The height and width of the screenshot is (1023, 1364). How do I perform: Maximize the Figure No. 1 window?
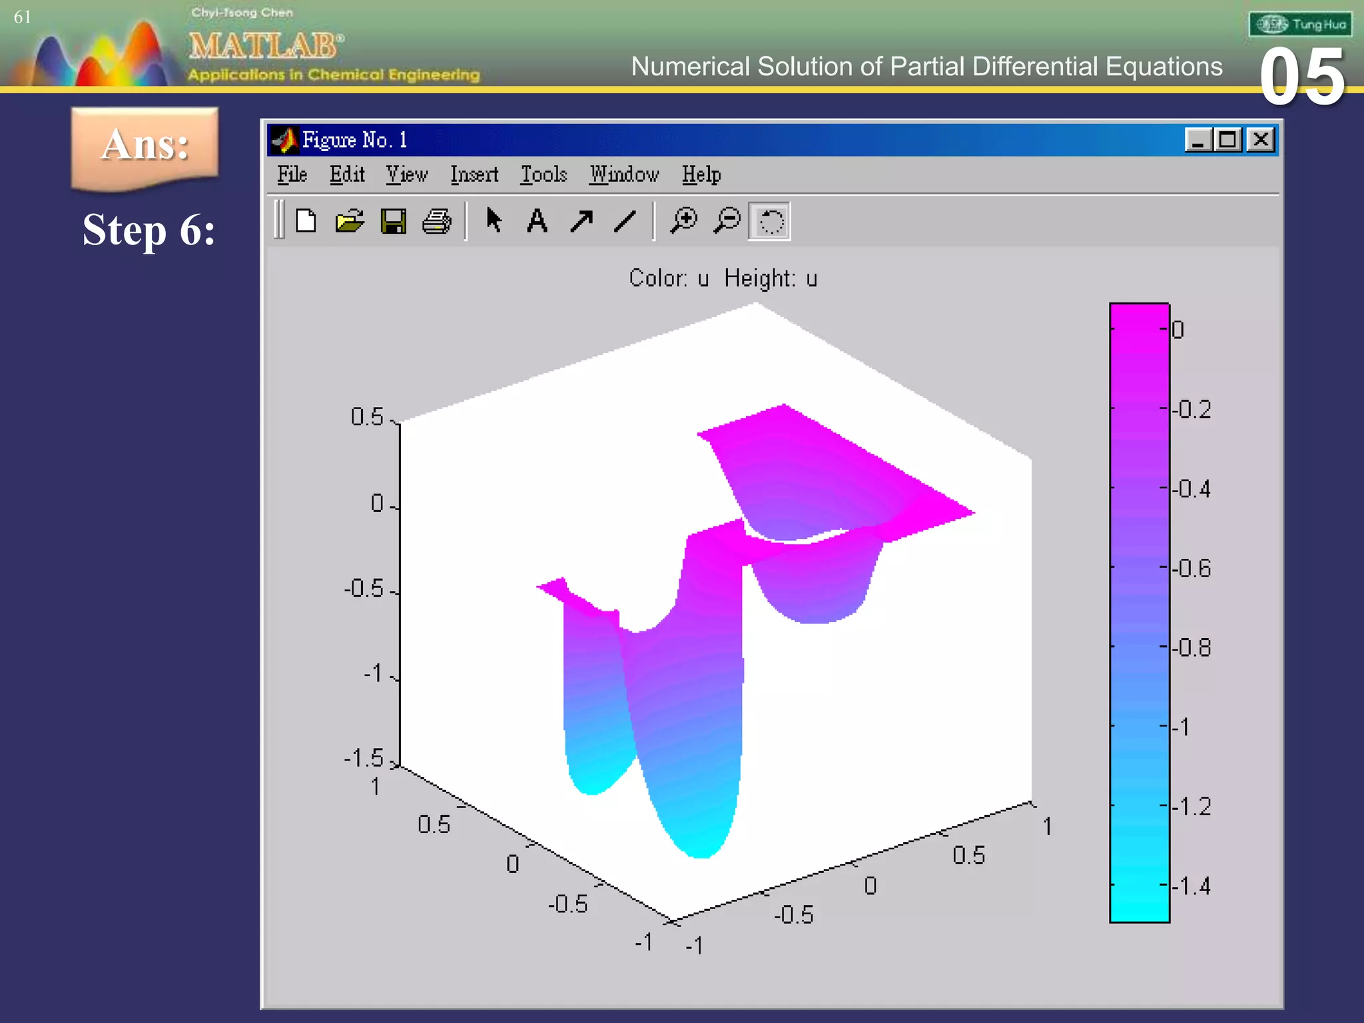(x=1227, y=140)
